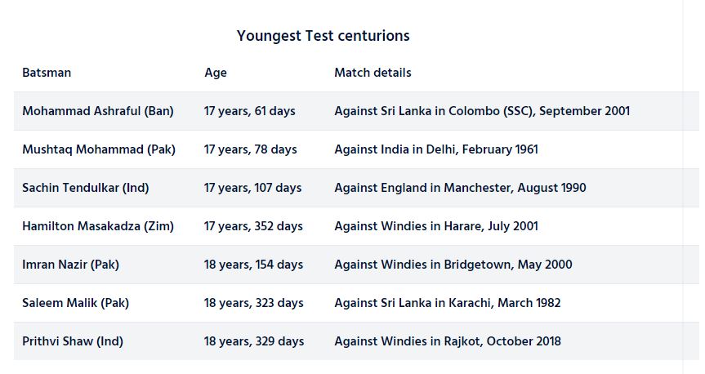The image size is (705, 374).
Task: Click the Match details column header
Action: (373, 73)
